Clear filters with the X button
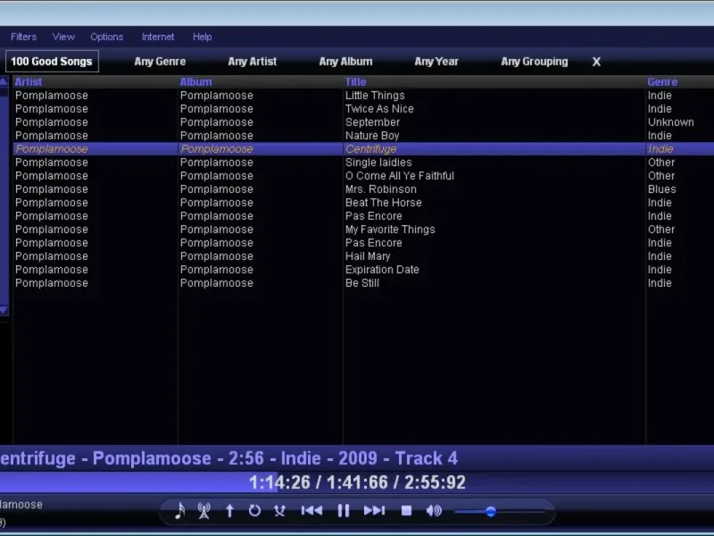 tap(596, 62)
